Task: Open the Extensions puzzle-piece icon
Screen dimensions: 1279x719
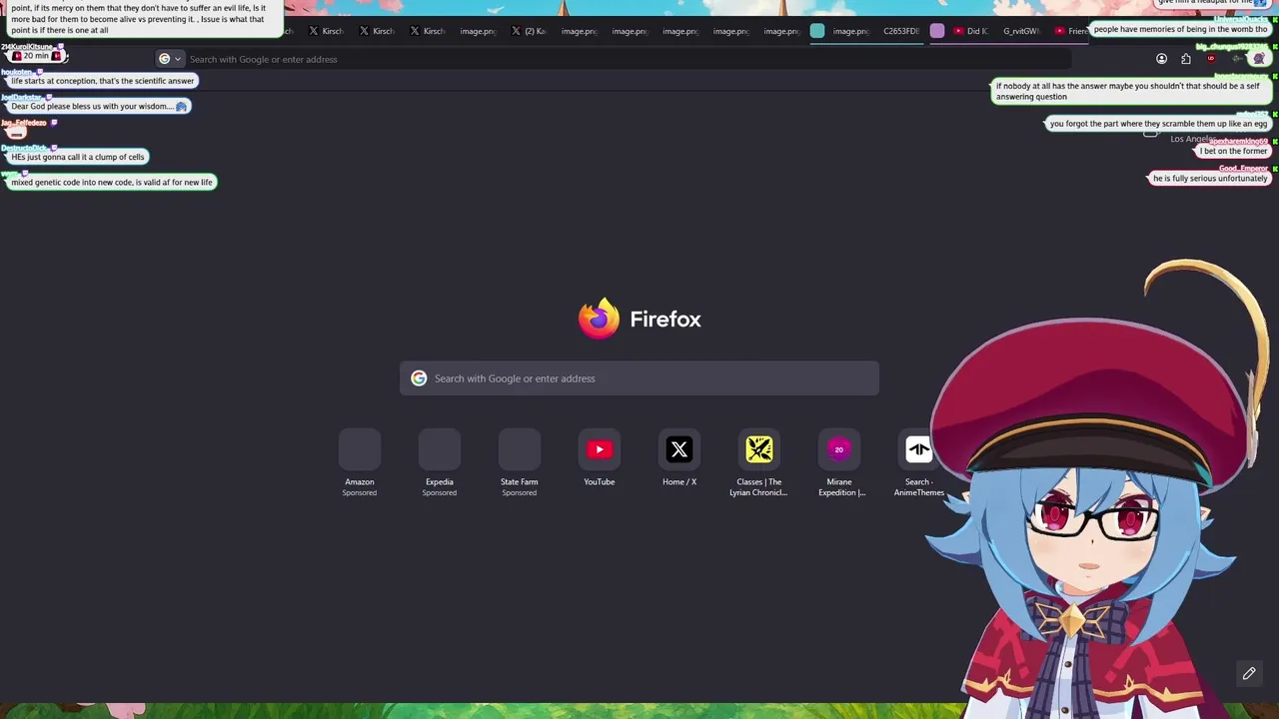Action: tap(1186, 59)
